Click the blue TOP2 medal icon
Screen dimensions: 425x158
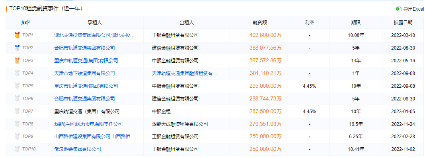coord(17,48)
